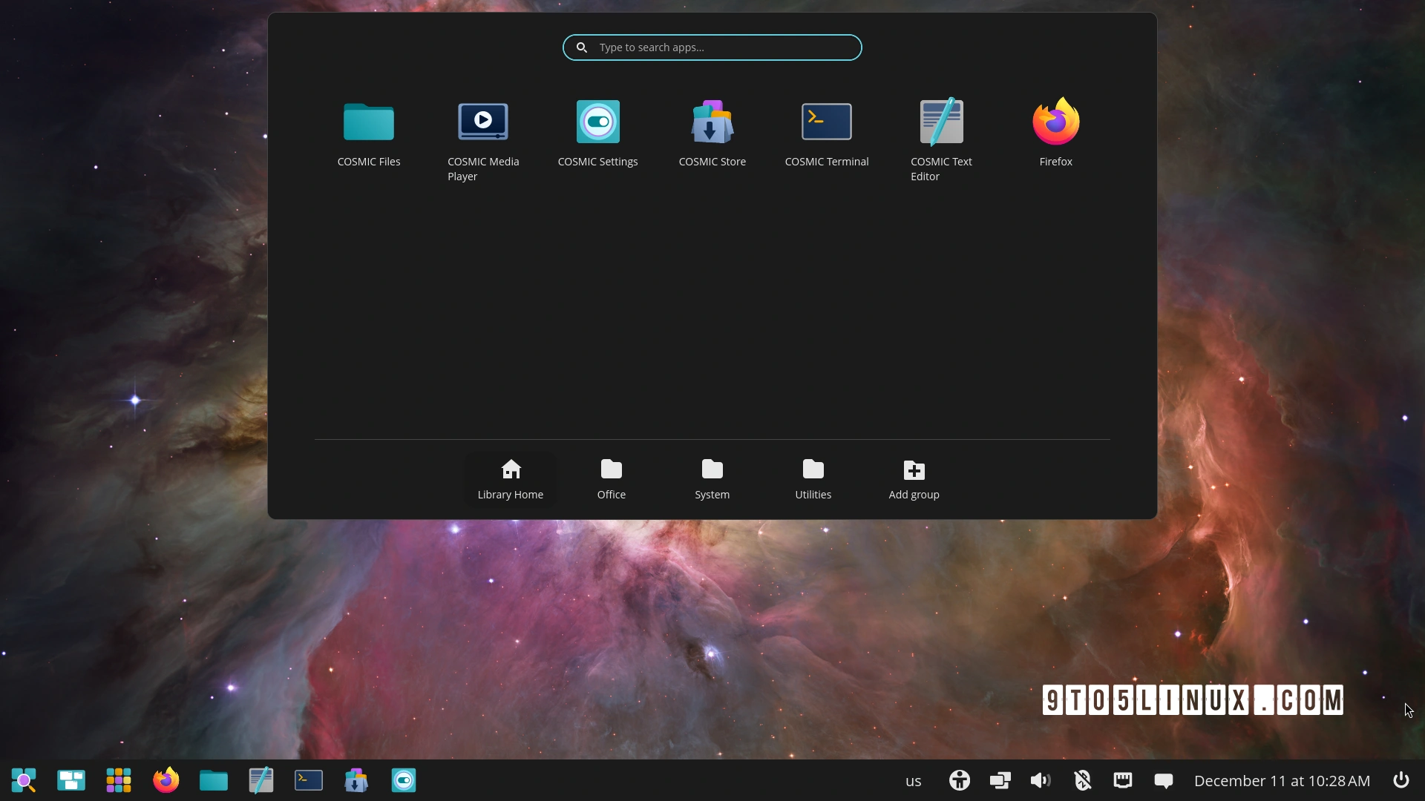Open the power menu in the panel
Viewport: 1425px width, 801px height.
click(x=1401, y=780)
